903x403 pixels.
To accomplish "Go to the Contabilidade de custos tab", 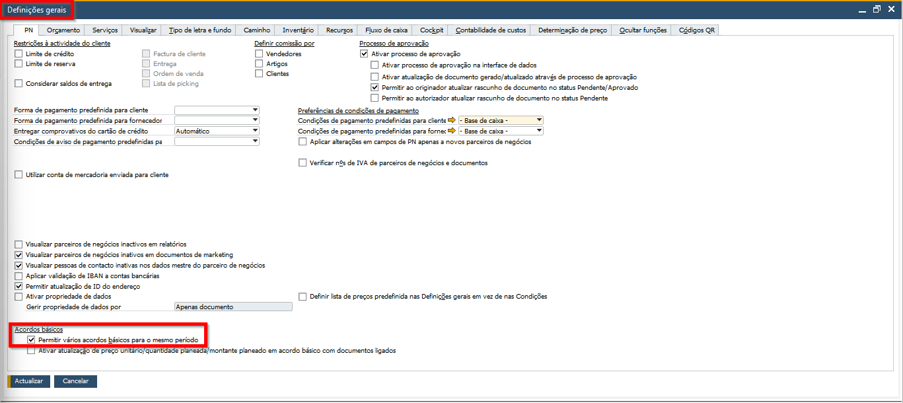I will 491,30.
